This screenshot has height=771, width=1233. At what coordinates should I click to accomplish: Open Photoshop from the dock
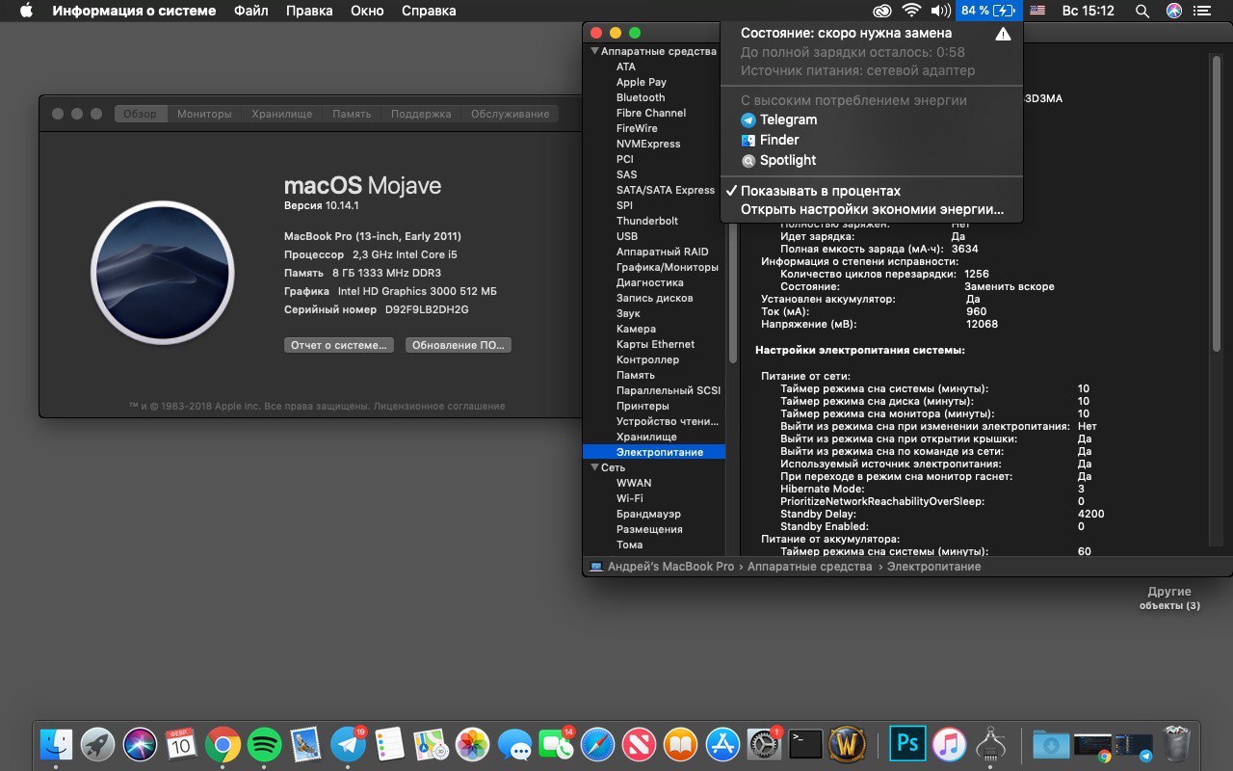pos(906,743)
